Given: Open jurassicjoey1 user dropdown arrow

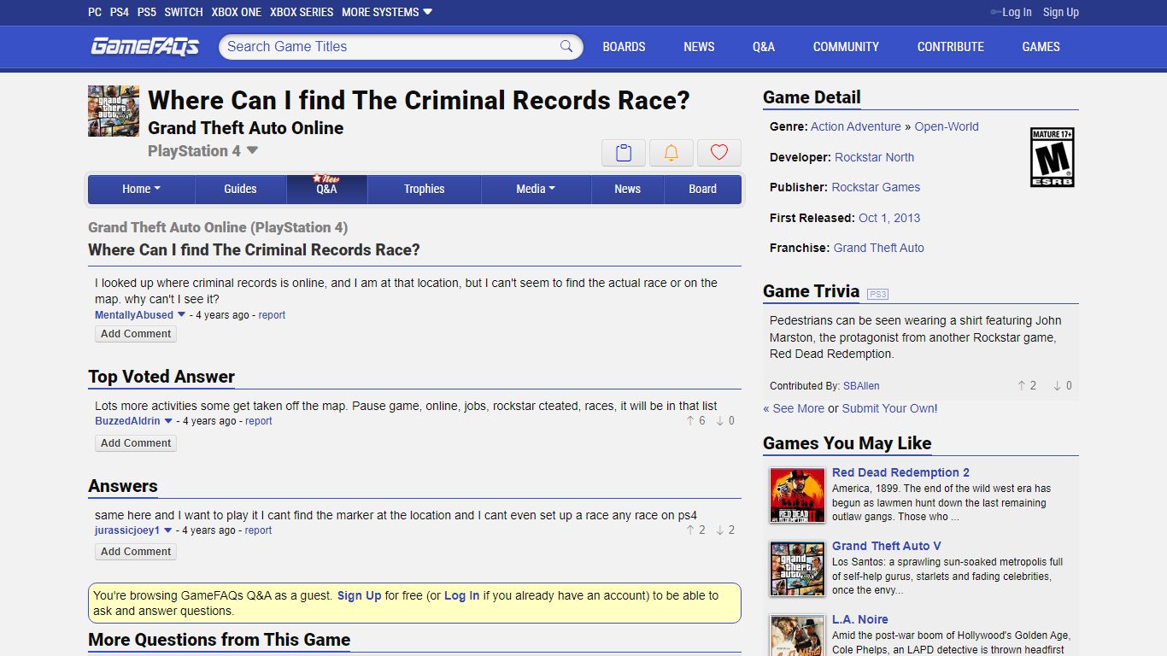Looking at the screenshot, I should coord(167,530).
